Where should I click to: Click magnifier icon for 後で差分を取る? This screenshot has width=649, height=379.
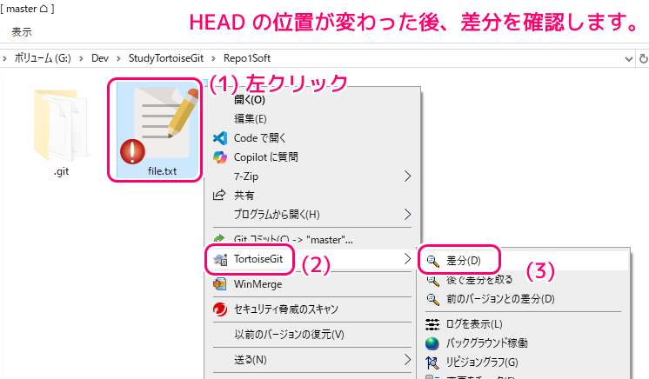(x=432, y=281)
